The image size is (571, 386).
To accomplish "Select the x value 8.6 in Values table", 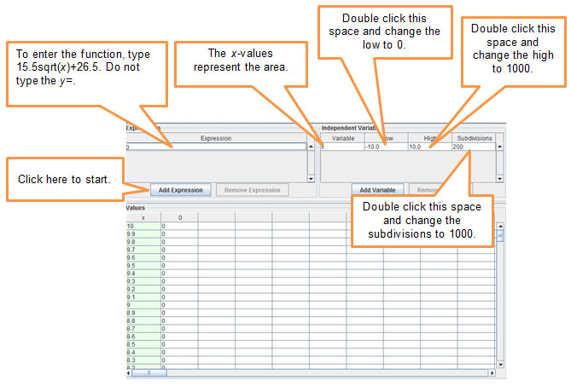I will tap(143, 337).
